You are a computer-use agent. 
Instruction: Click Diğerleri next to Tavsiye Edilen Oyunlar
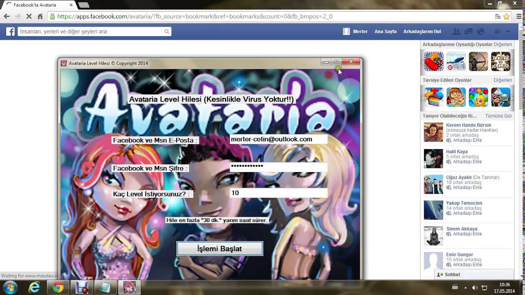[x=503, y=80]
